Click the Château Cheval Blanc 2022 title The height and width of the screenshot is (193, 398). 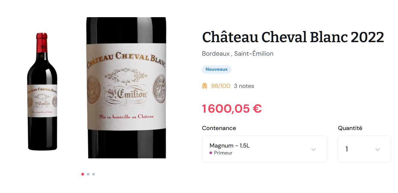[293, 37]
